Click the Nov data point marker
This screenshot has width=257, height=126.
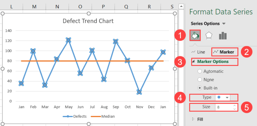click(x=139, y=92)
